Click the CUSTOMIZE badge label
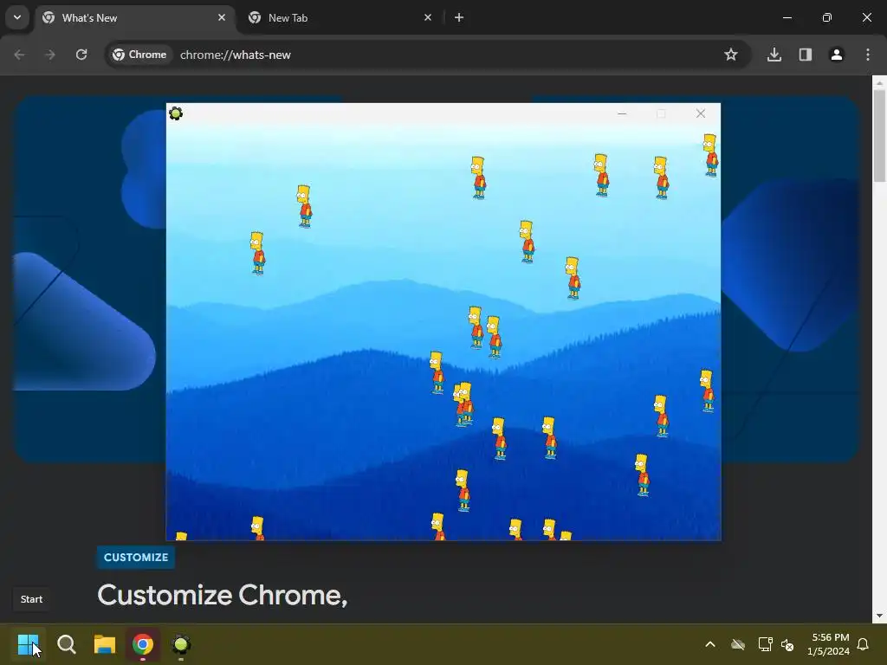Screen dimensions: 887x665 tap(136, 557)
